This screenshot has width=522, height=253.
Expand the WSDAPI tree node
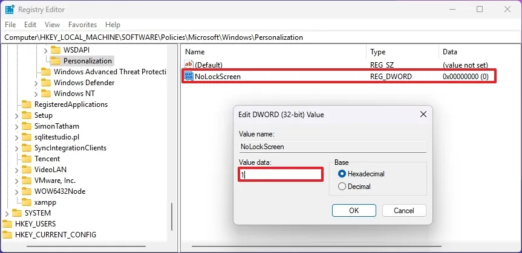[x=45, y=50]
